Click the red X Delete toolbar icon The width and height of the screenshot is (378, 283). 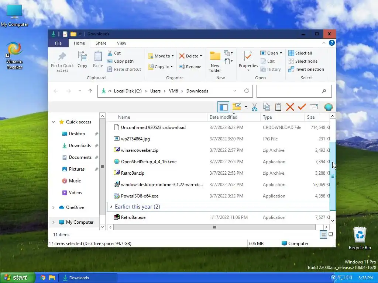click(290, 107)
